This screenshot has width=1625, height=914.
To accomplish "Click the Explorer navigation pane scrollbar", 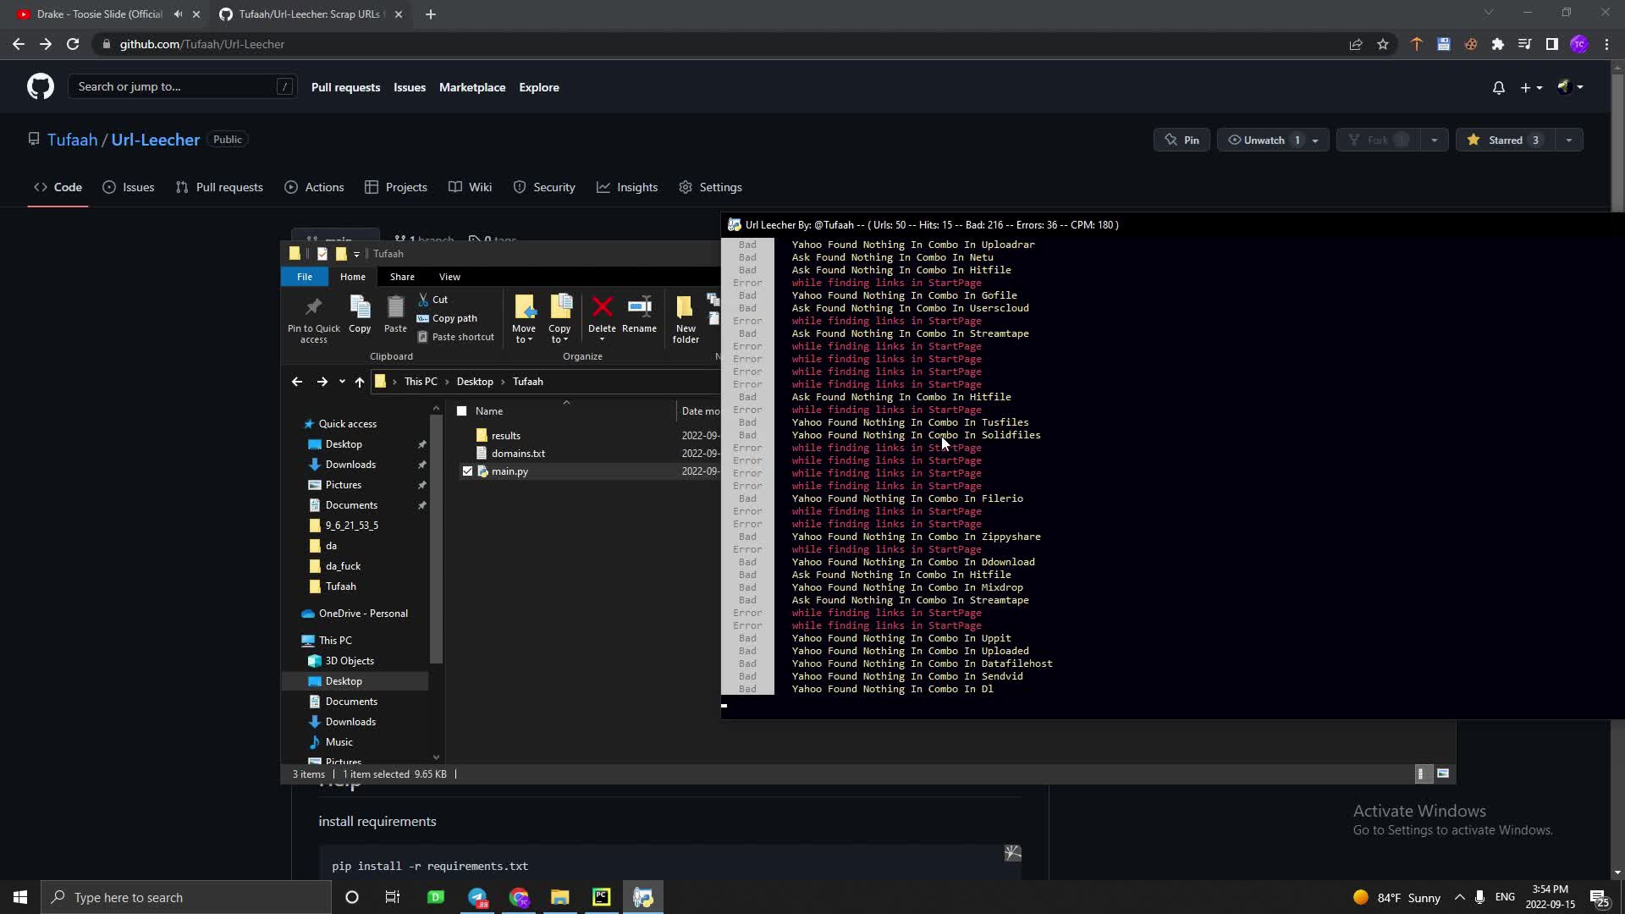I will [x=436, y=537].
